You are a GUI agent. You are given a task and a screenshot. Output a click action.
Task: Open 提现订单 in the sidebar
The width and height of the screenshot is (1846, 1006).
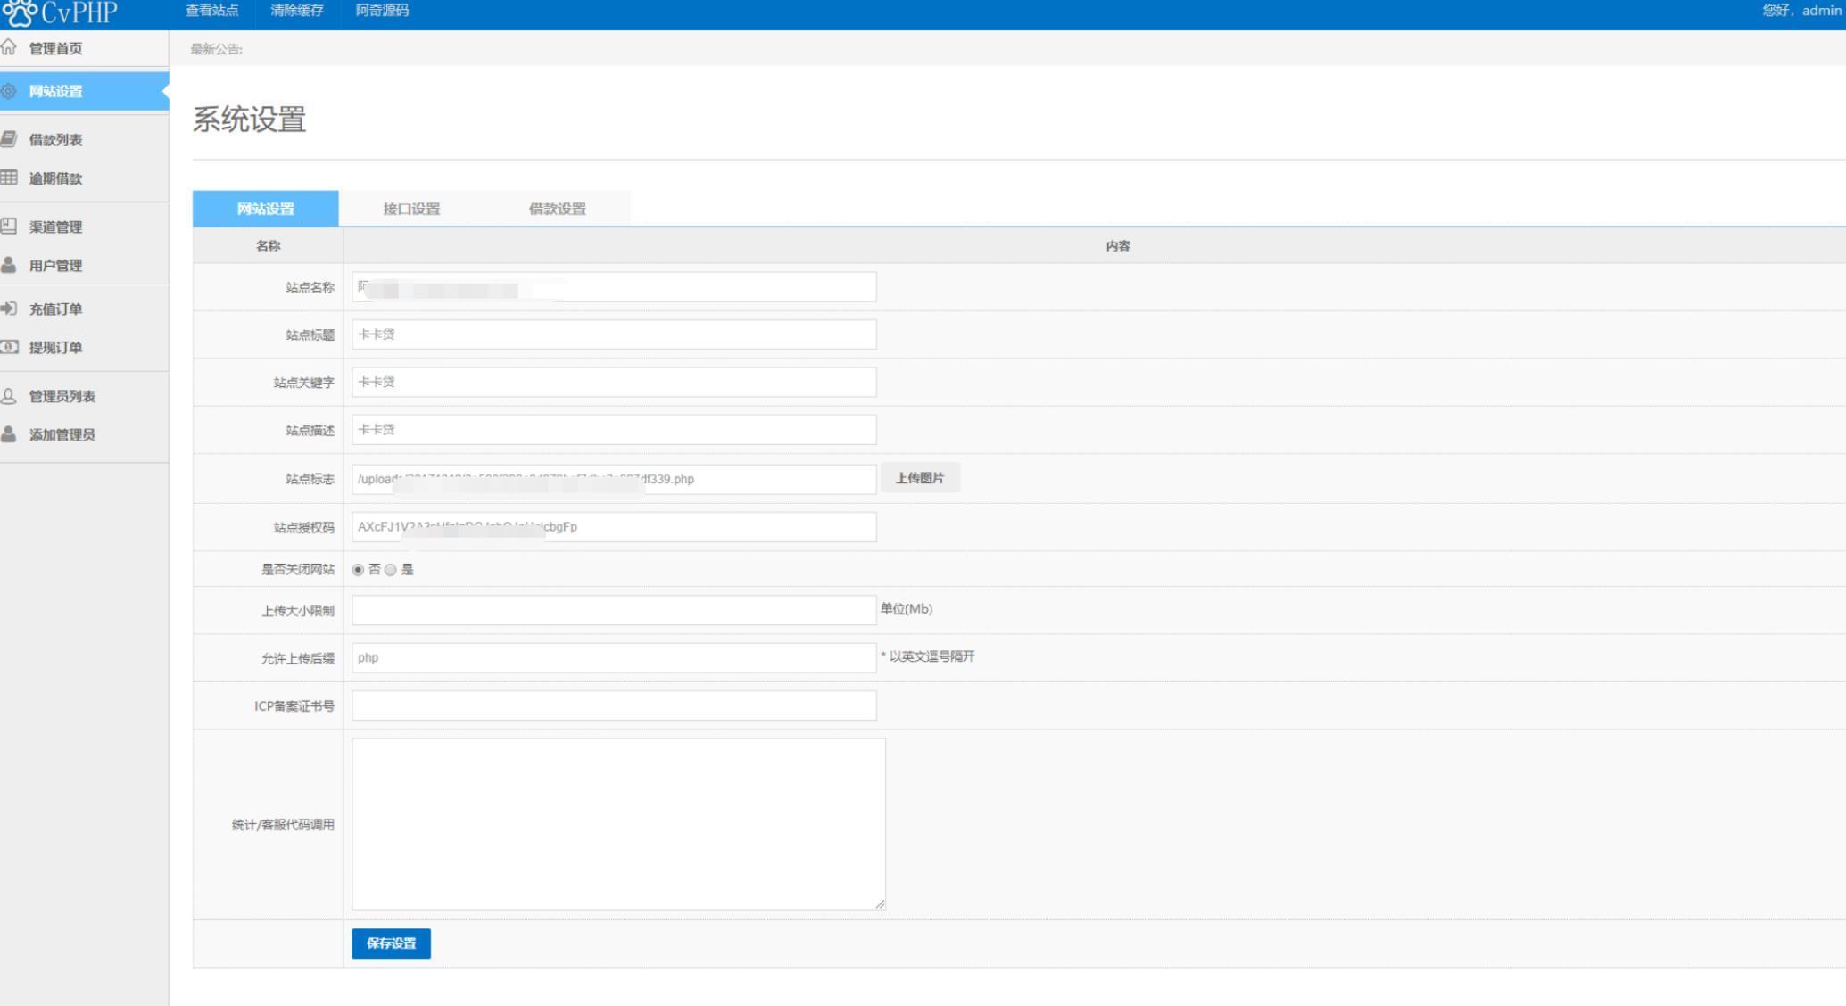pyautogui.click(x=55, y=348)
